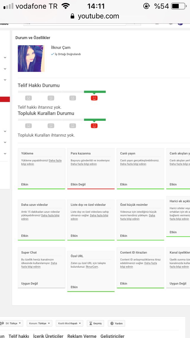Click the hourglass icon on Geçmiş button
This screenshot has width=190, height=338.
(x=91, y=323)
